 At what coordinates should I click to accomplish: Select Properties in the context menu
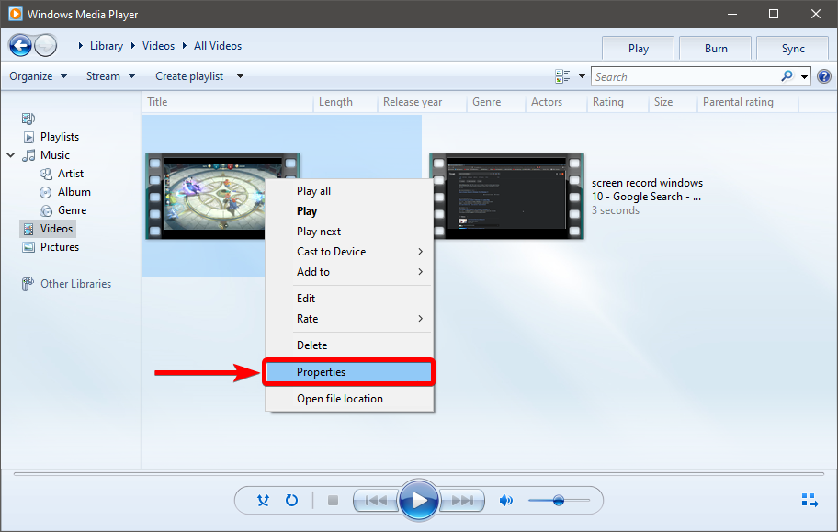point(348,372)
